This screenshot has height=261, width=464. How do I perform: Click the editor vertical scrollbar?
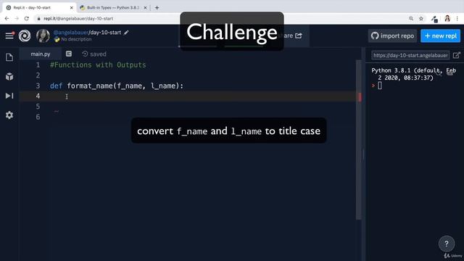pyautogui.click(x=359, y=140)
